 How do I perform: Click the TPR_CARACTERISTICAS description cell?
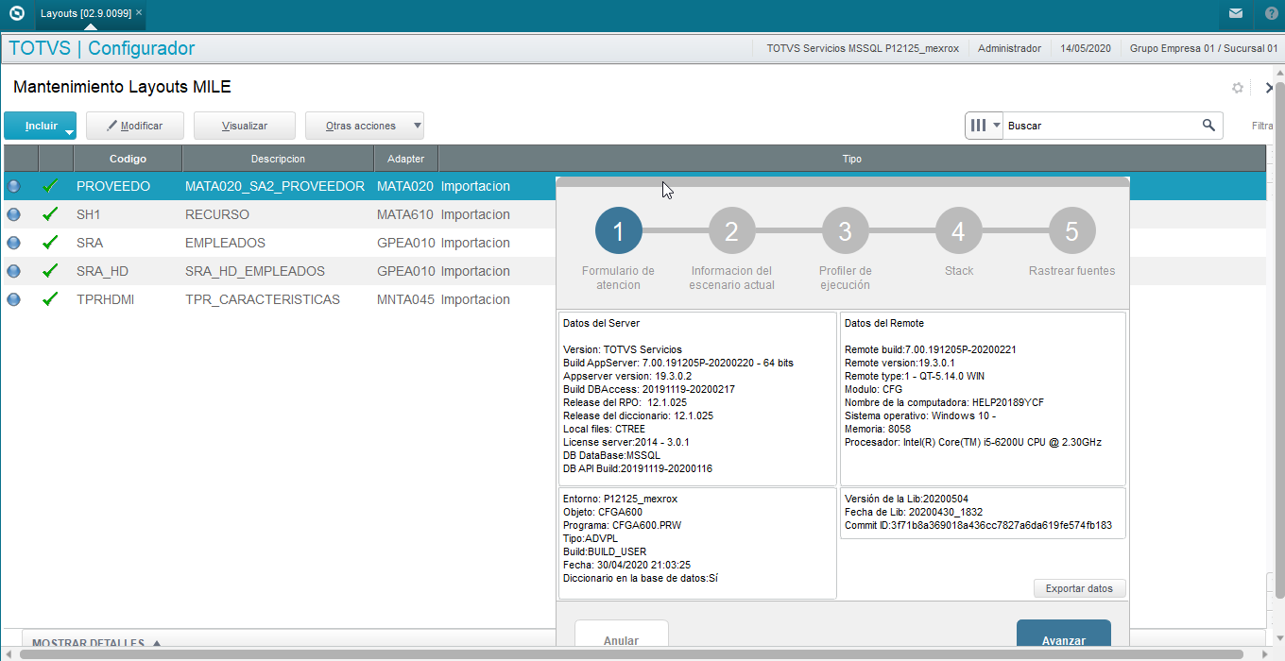click(278, 299)
